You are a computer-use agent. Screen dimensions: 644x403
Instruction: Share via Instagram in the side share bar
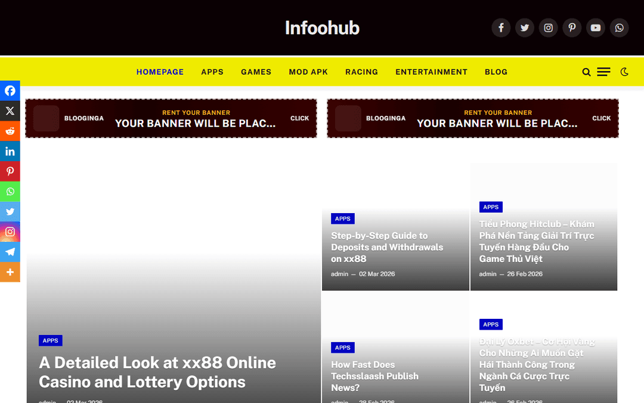pyautogui.click(x=10, y=232)
